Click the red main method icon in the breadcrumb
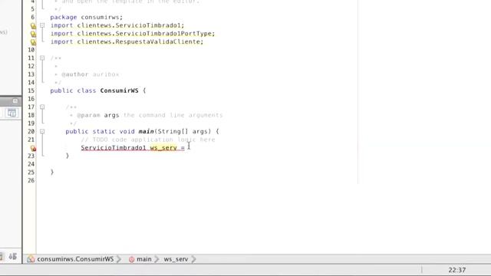 pos(131,259)
